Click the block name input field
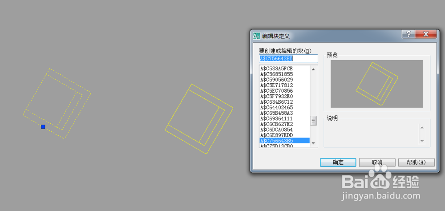 point(288,59)
